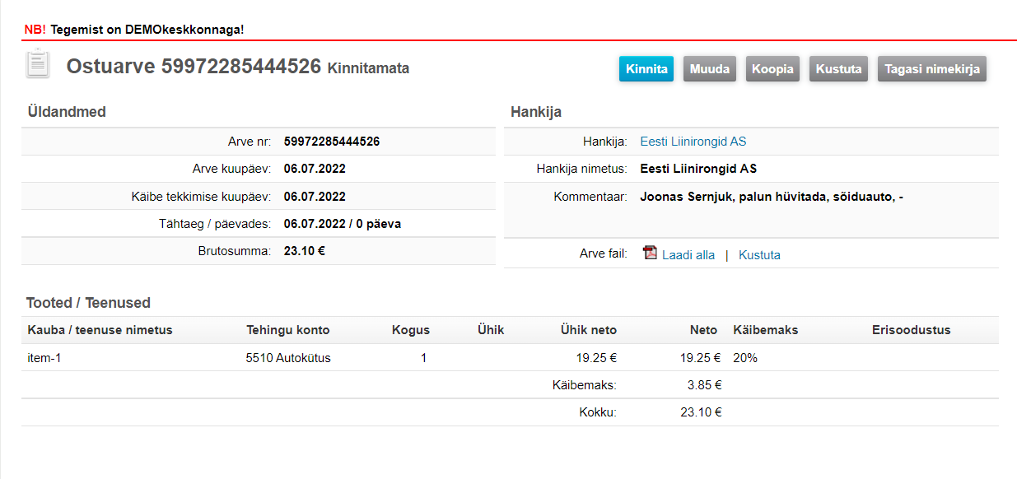The width and height of the screenshot is (1017, 479).
Task: Confirm invoice with Kinnita button
Action: [646, 69]
